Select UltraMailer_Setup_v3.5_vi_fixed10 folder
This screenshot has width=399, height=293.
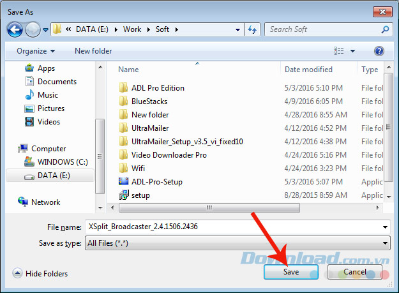(x=187, y=142)
